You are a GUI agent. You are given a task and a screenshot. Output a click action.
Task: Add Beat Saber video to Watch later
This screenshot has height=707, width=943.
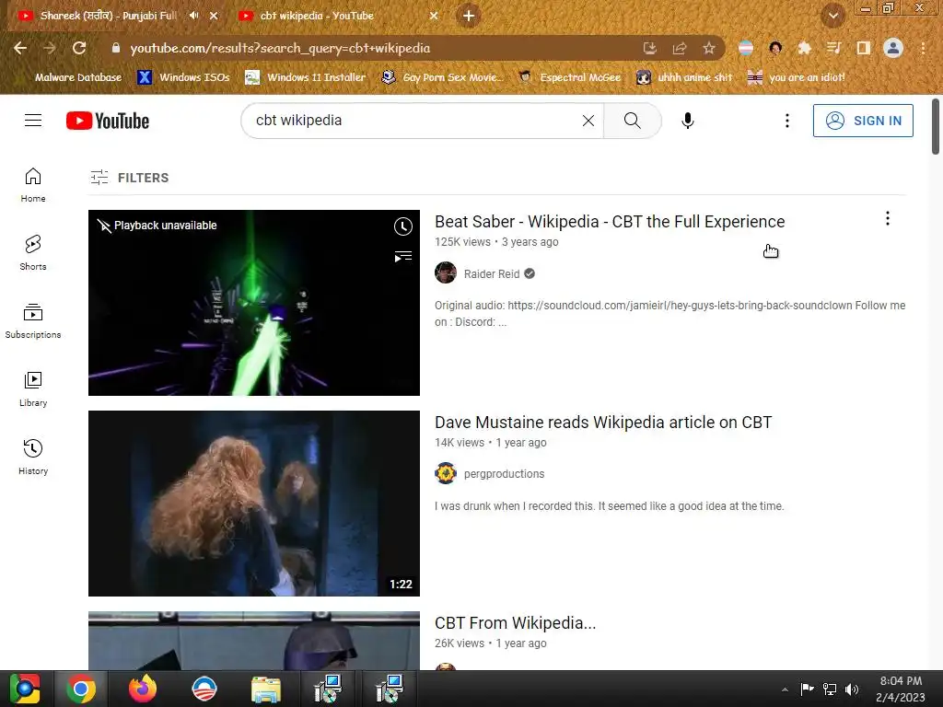[x=403, y=226]
